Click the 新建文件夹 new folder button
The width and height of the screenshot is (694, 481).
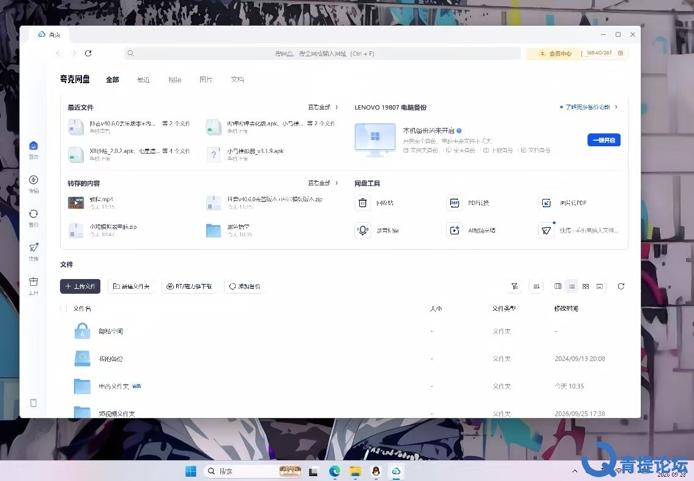point(132,286)
